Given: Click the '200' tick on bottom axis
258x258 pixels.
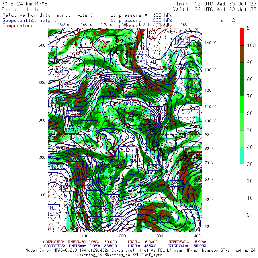Looking at the screenshot, I should pyautogui.click(x=122, y=236).
